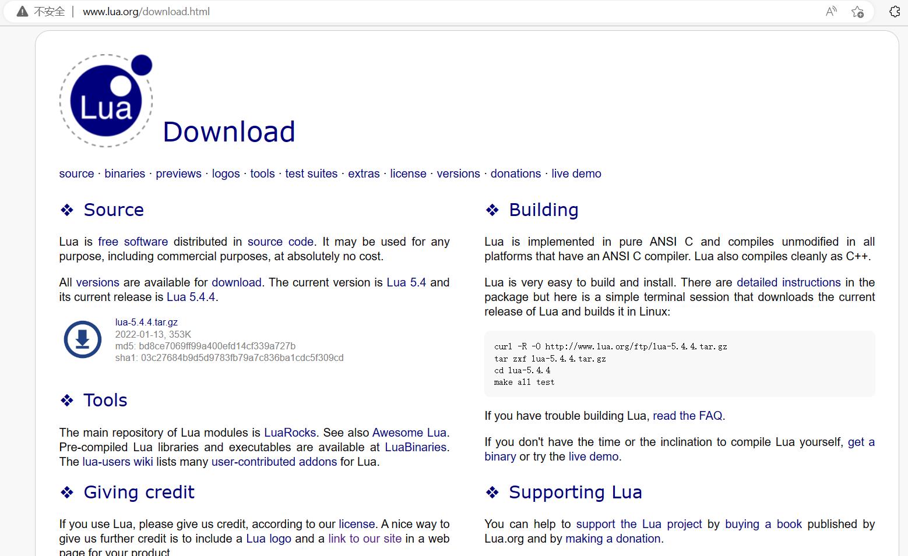The width and height of the screenshot is (908, 556).
Task: Click the Lua logo image
Action: pos(106,100)
